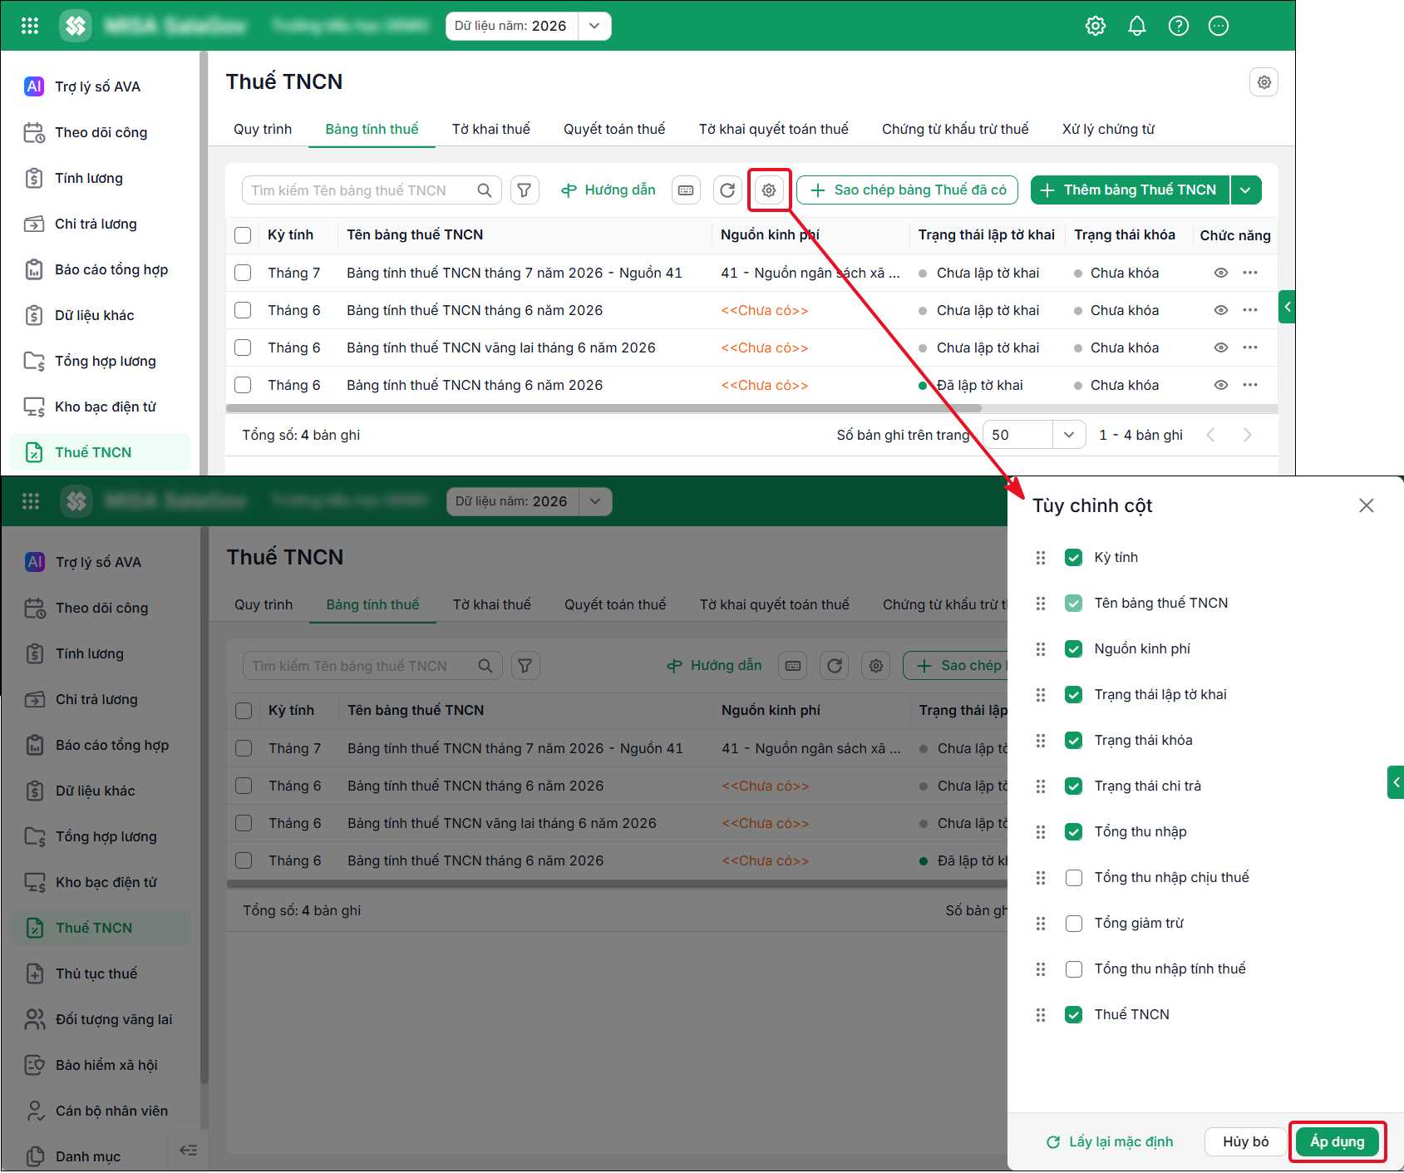Click Hủy bỏ in the column panel
Image resolution: width=1404 pixels, height=1173 pixels.
[1245, 1142]
